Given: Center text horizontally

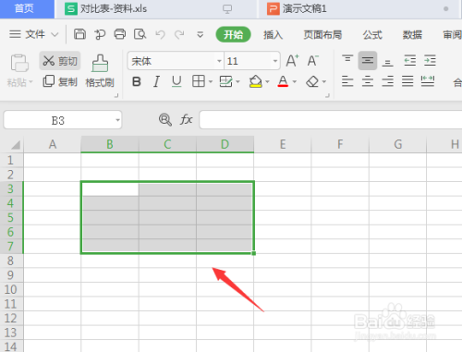Looking at the screenshot, I should (x=368, y=81).
